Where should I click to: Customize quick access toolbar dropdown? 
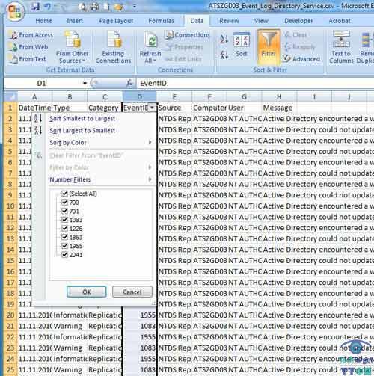coord(135,7)
